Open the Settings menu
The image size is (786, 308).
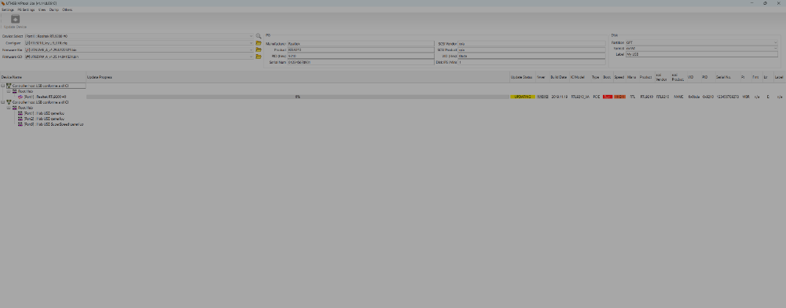(x=8, y=9)
